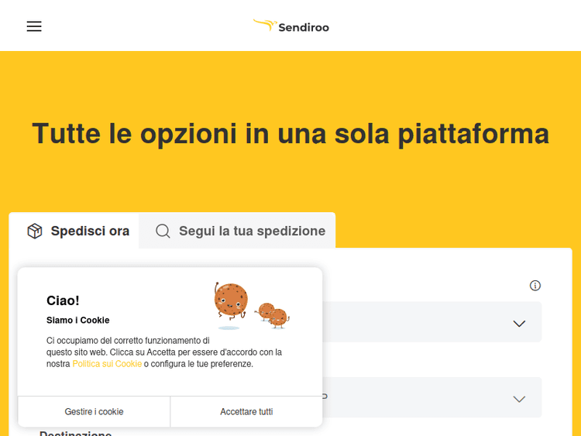Click the Sendiroo logo
Viewport: 581px width, 436px height.
[290, 26]
